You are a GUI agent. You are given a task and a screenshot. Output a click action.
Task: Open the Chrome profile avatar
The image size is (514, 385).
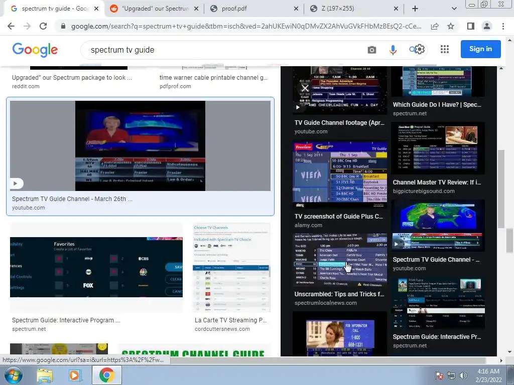(x=487, y=26)
